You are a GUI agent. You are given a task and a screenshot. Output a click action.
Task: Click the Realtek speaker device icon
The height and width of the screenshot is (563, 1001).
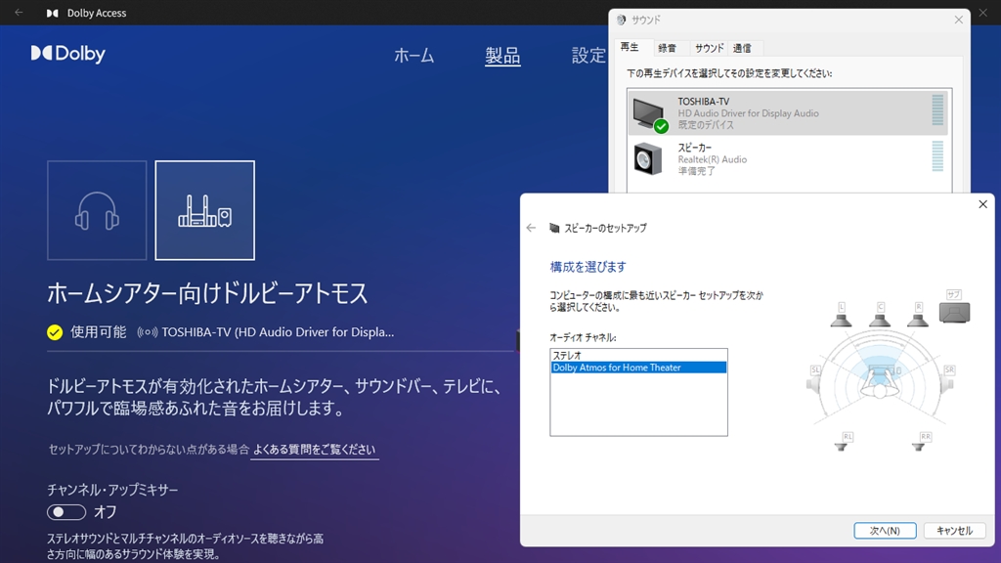[648, 159]
